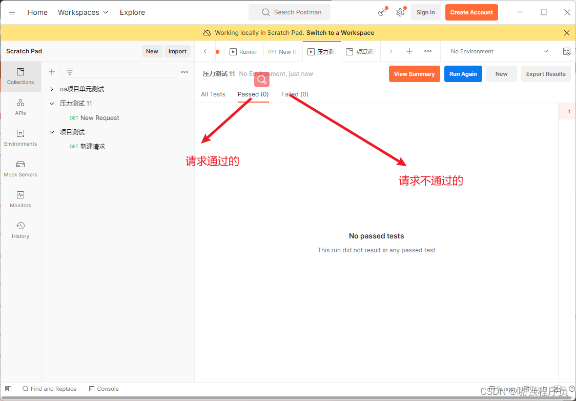This screenshot has width=576, height=401.
Task: Show the All Tests results tab
Action: tap(213, 94)
